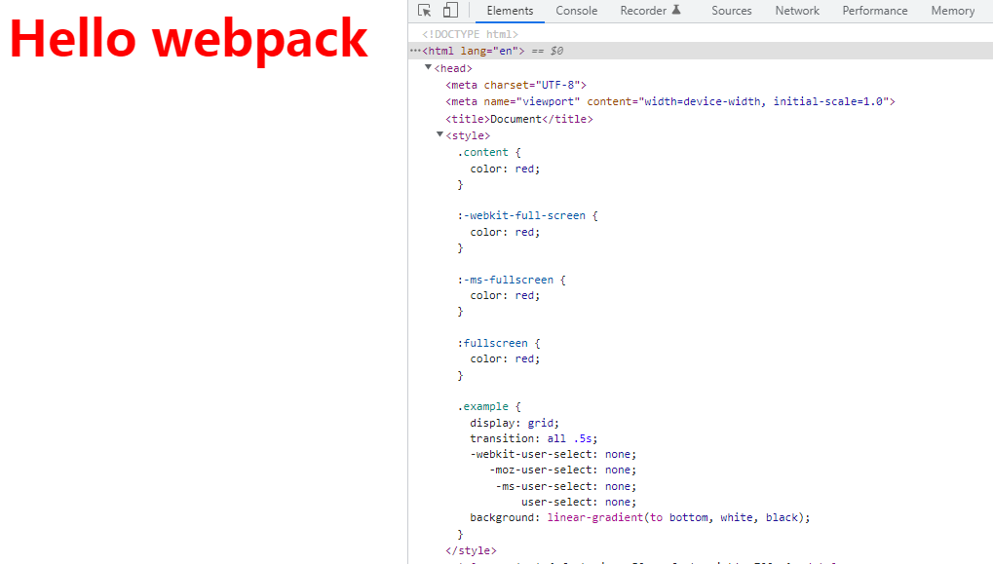This screenshot has height=564, width=993.
Task: Click the ellipsis before the html tag
Action: (415, 51)
